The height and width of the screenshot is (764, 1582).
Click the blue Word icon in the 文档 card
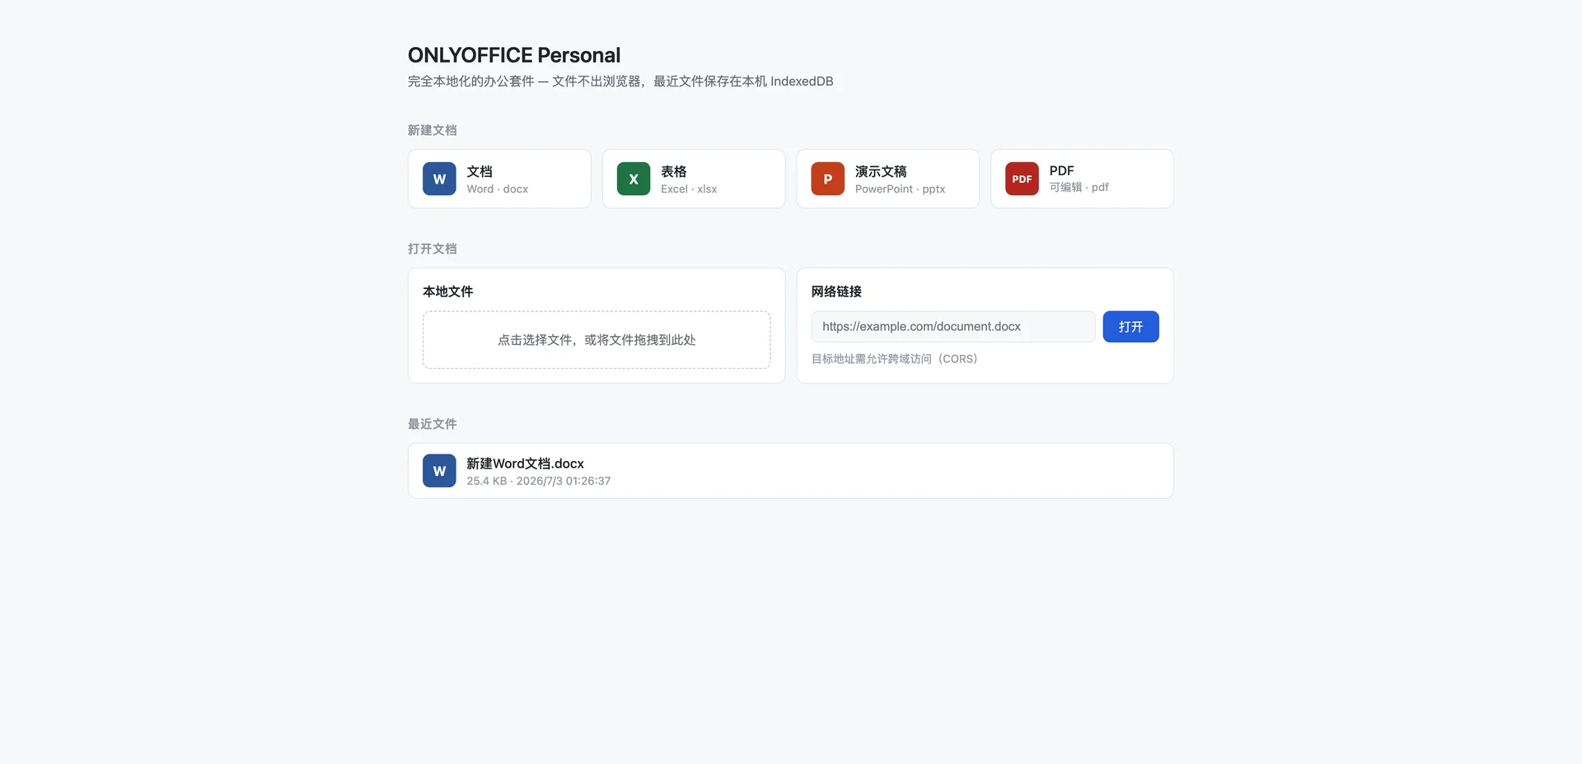click(439, 179)
